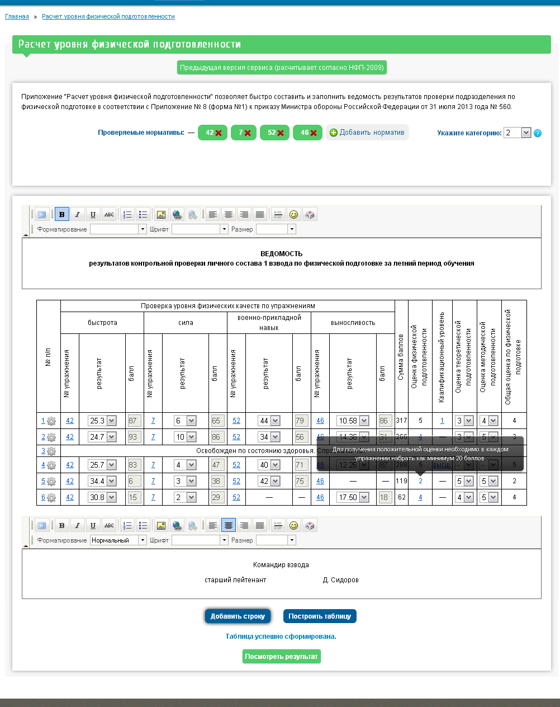Collapse the footer editor toolbar triangle
The width and height of the screenshot is (560, 707).
tap(26, 545)
